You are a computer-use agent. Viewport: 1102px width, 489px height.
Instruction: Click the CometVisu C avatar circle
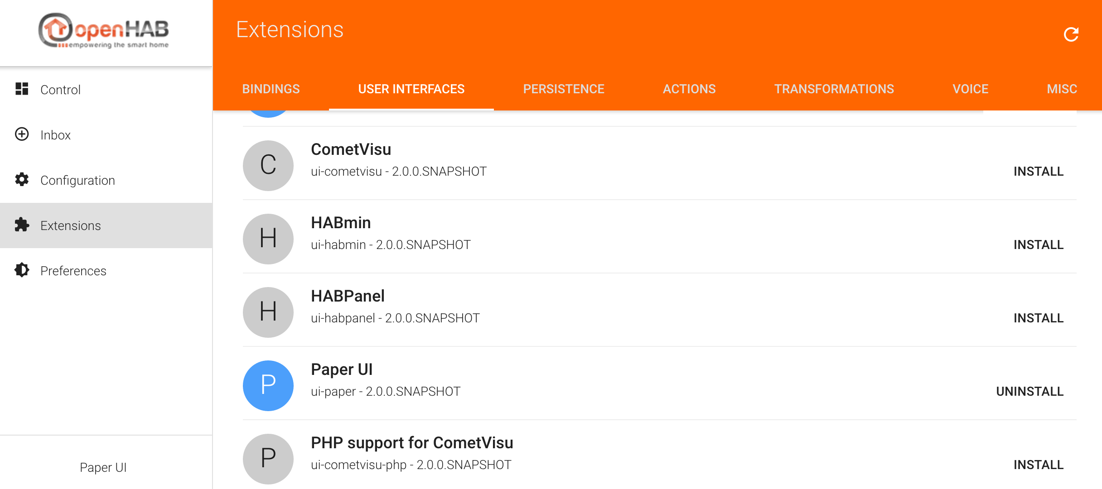click(268, 165)
